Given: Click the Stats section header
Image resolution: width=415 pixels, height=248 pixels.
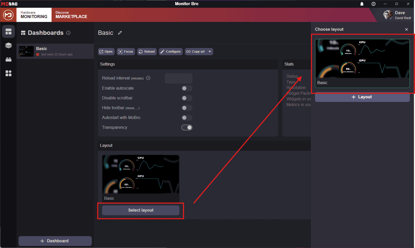Looking at the screenshot, I should pyautogui.click(x=289, y=64).
